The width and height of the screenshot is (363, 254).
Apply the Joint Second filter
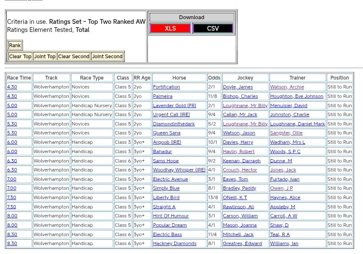[x=107, y=57]
